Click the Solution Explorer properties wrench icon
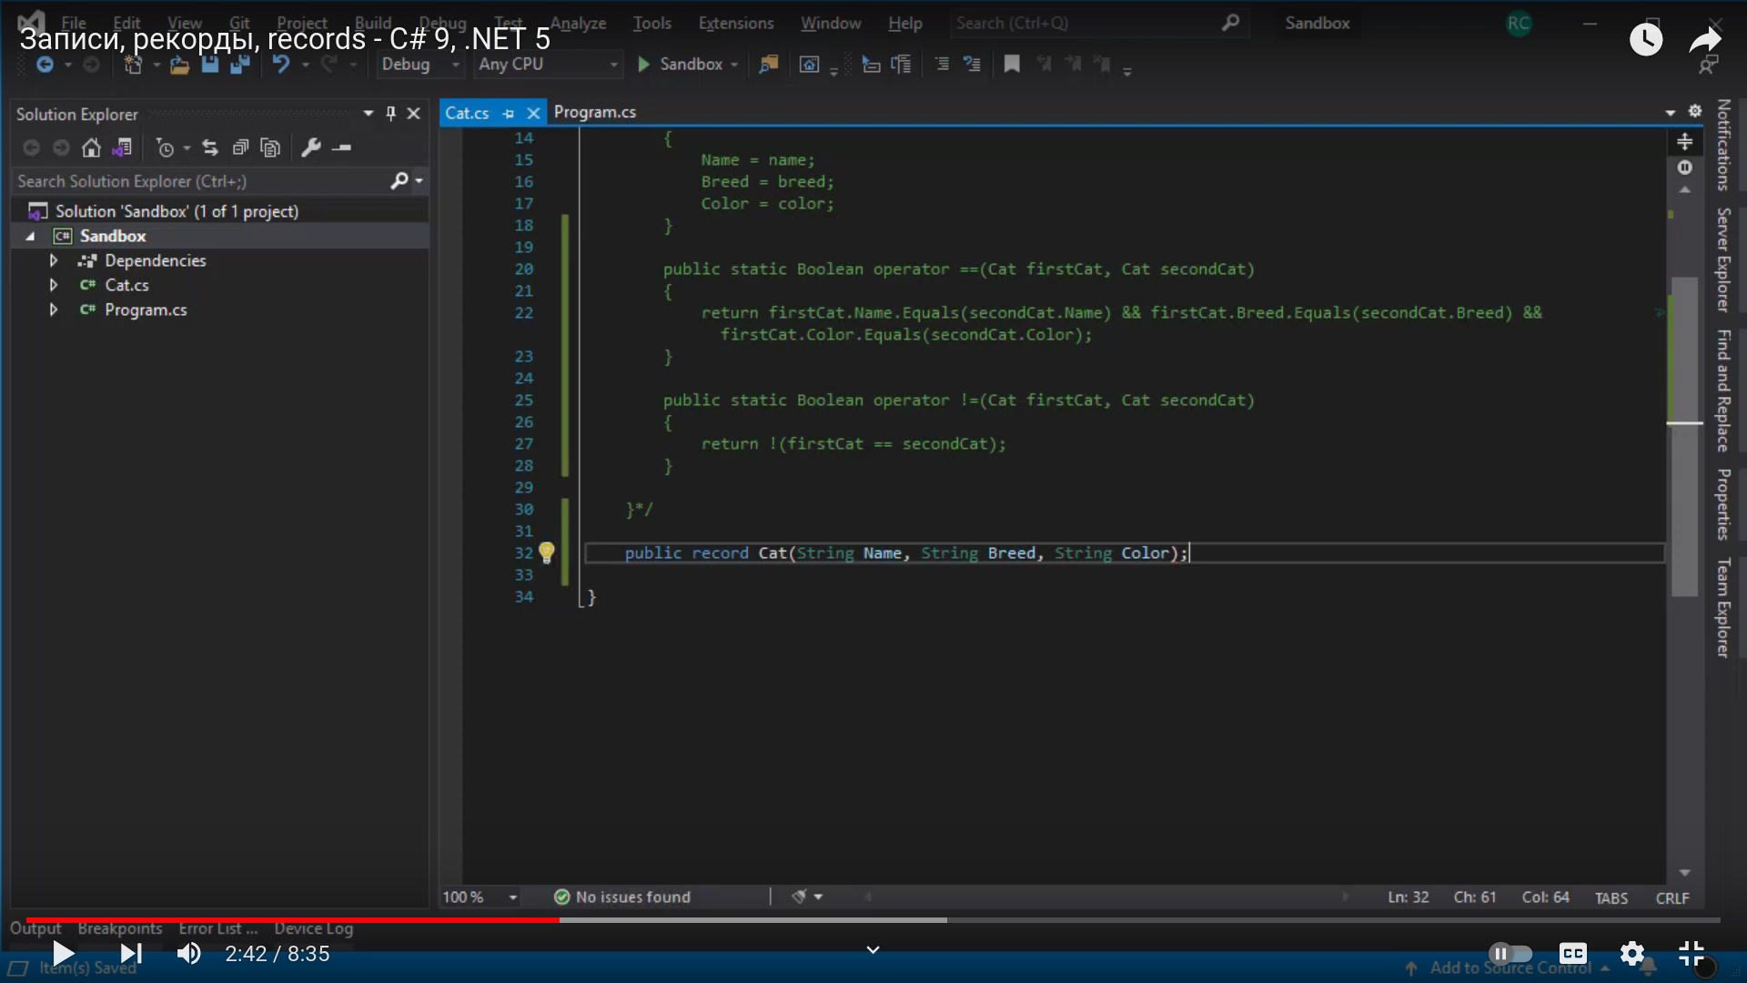 pos(311,147)
